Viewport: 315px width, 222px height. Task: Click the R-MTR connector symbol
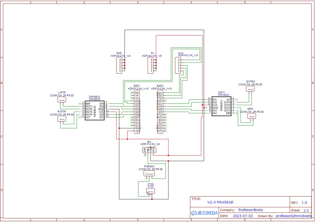[x=62, y=119]
